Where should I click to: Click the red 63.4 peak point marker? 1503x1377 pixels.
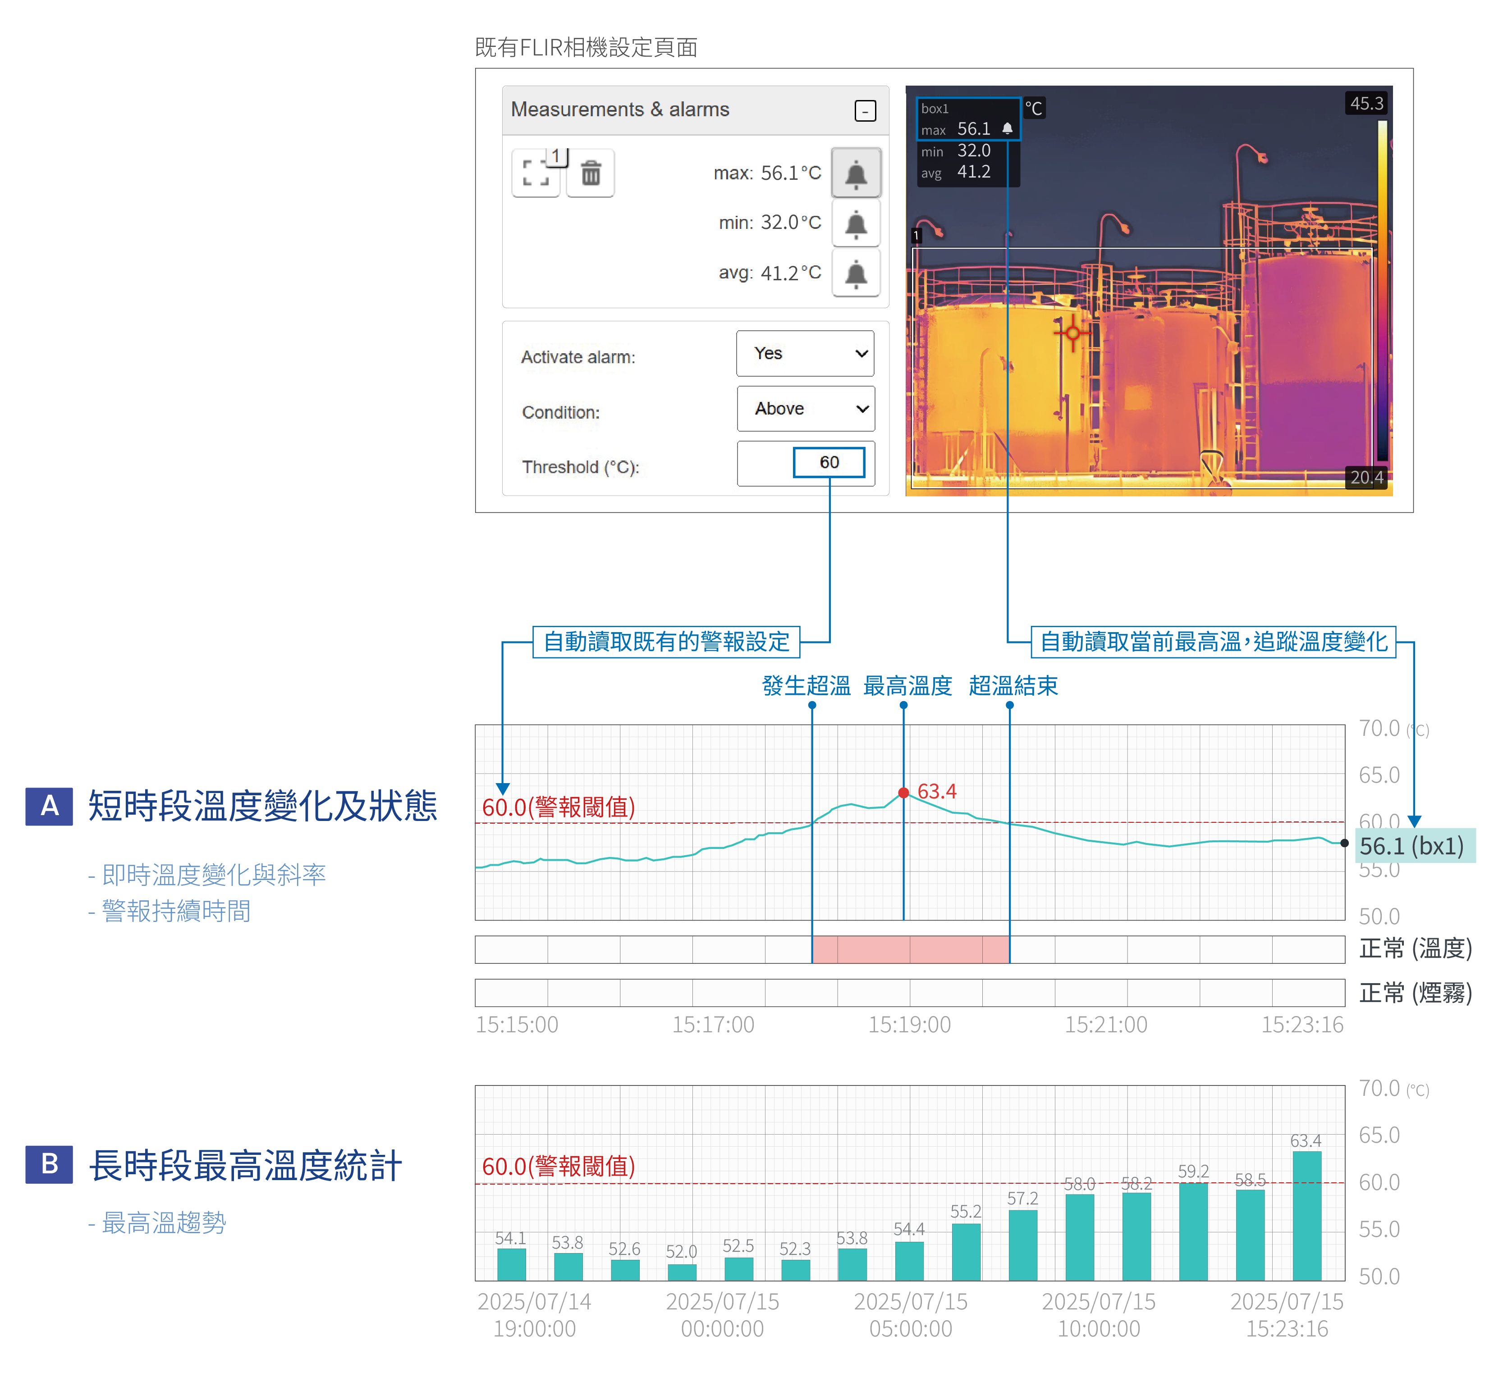click(x=903, y=793)
